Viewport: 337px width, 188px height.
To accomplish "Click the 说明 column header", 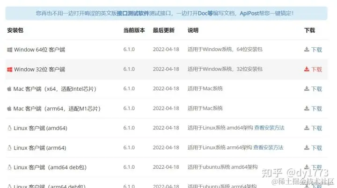I will tap(193, 30).
